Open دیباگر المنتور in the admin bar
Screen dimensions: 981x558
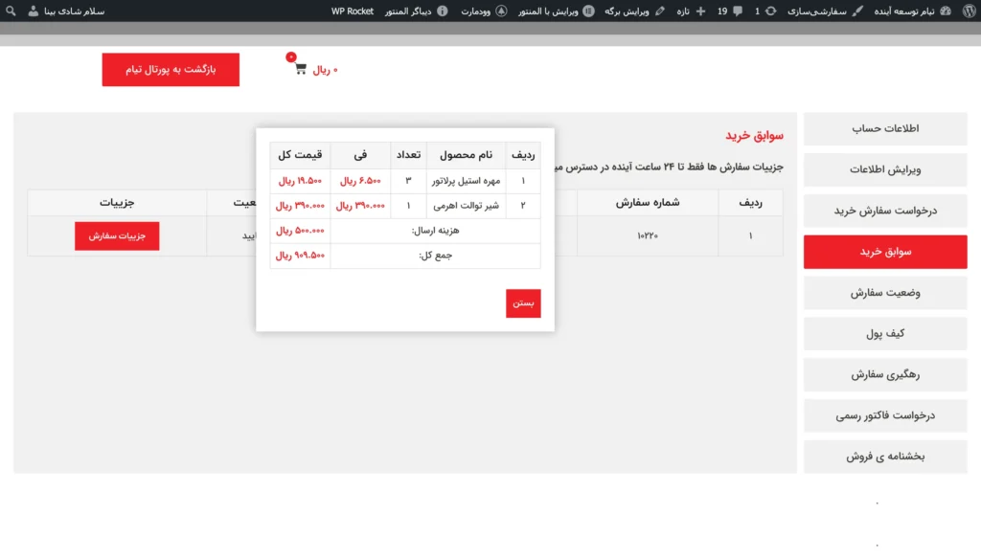click(408, 11)
